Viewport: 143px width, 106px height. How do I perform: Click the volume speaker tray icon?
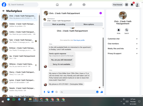tap(124, 104)
